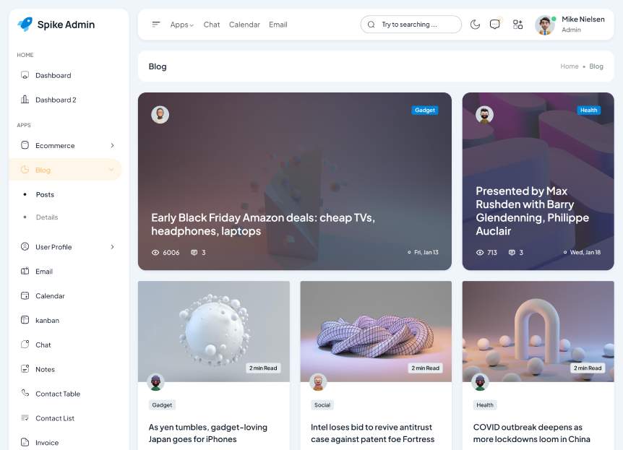Select Calendar in the top navigation
Viewport: 623px width, 450px height.
(x=244, y=25)
